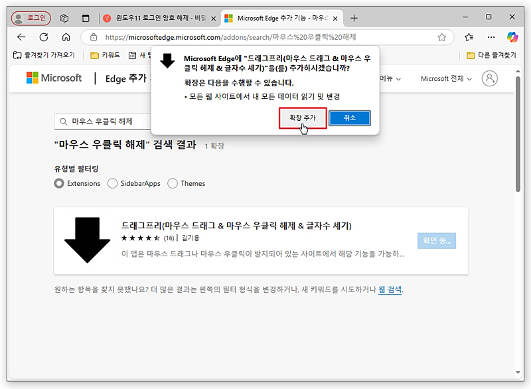Click the scrollbar down arrow

(x=518, y=372)
